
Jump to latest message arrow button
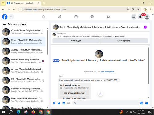click(x=100, y=94)
